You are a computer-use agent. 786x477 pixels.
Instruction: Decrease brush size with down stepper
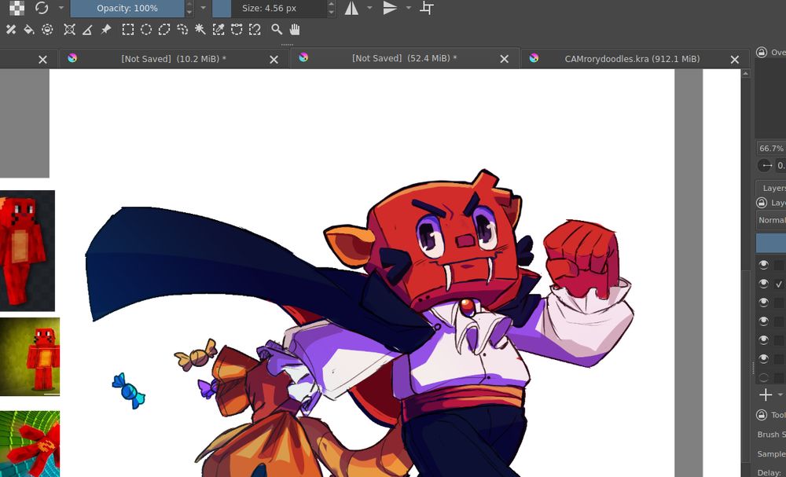(x=332, y=13)
